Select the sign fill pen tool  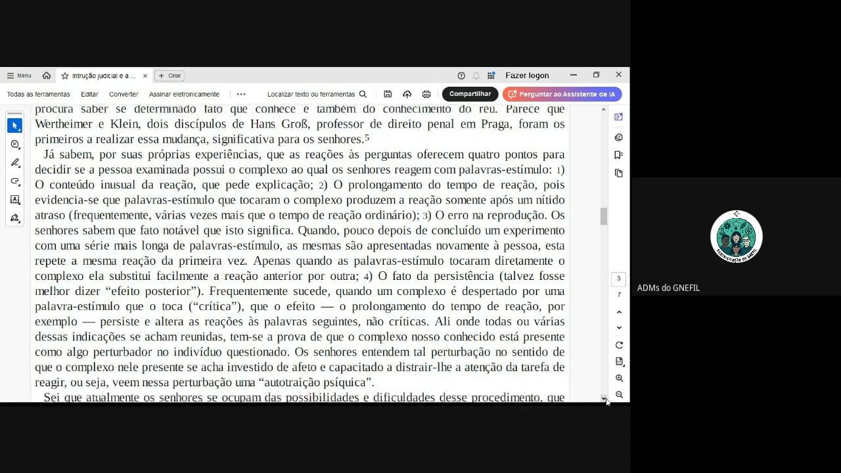pyautogui.click(x=15, y=218)
